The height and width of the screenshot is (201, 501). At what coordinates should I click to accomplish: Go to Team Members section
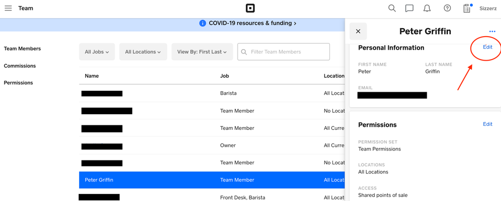coord(23,49)
